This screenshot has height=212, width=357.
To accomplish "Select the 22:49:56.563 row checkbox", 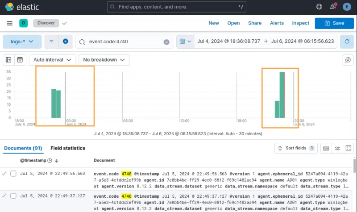I will tap(13, 174).
